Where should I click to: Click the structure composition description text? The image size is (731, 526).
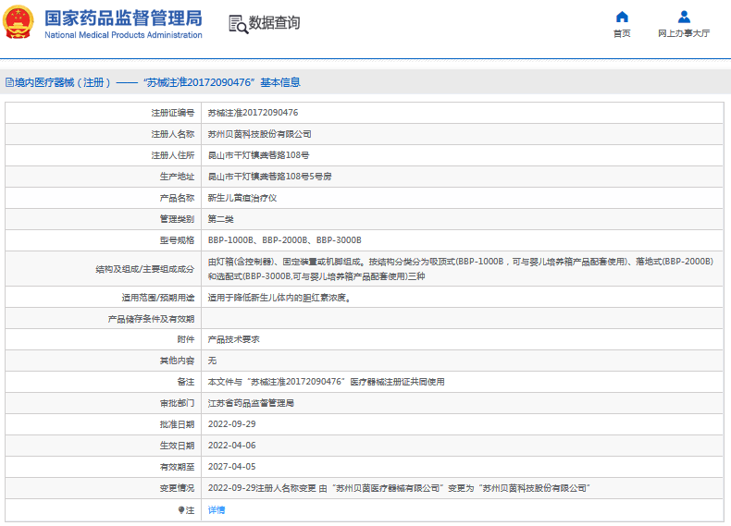click(461, 269)
